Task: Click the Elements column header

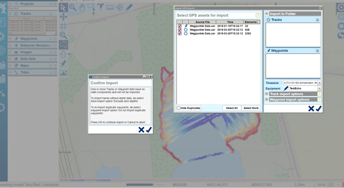Action: click(250, 22)
